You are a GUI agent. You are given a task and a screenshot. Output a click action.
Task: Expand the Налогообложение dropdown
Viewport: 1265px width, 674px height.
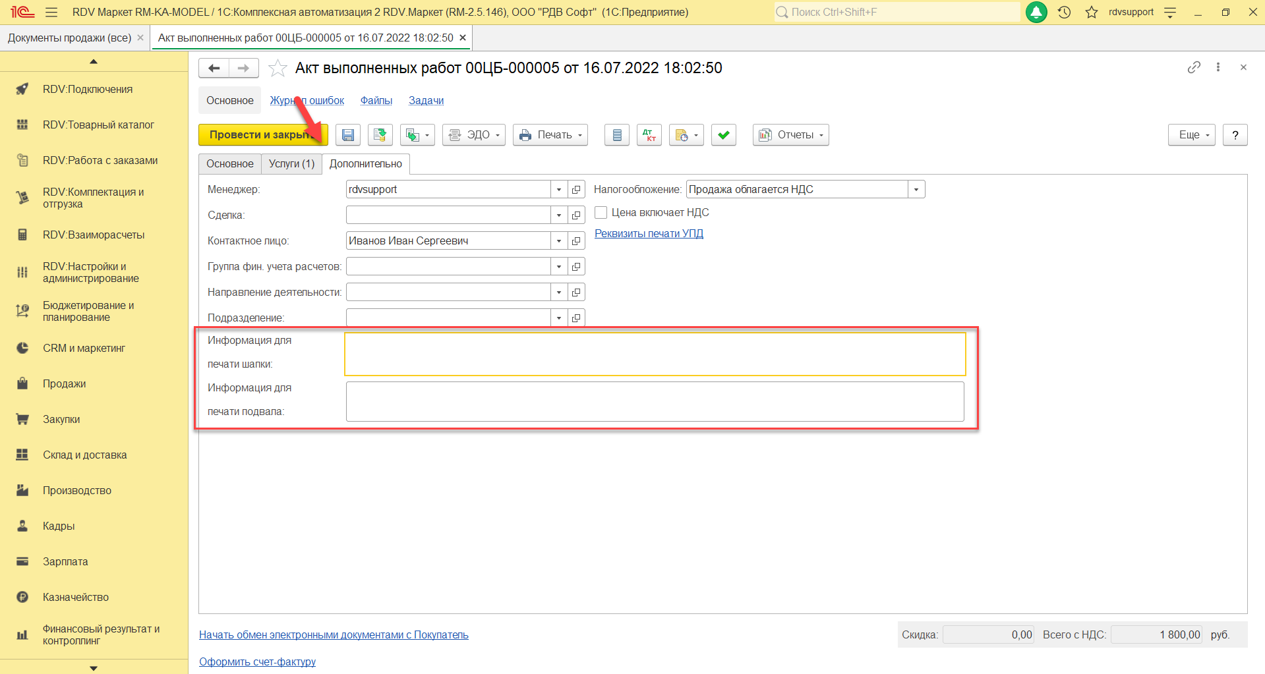pos(916,190)
